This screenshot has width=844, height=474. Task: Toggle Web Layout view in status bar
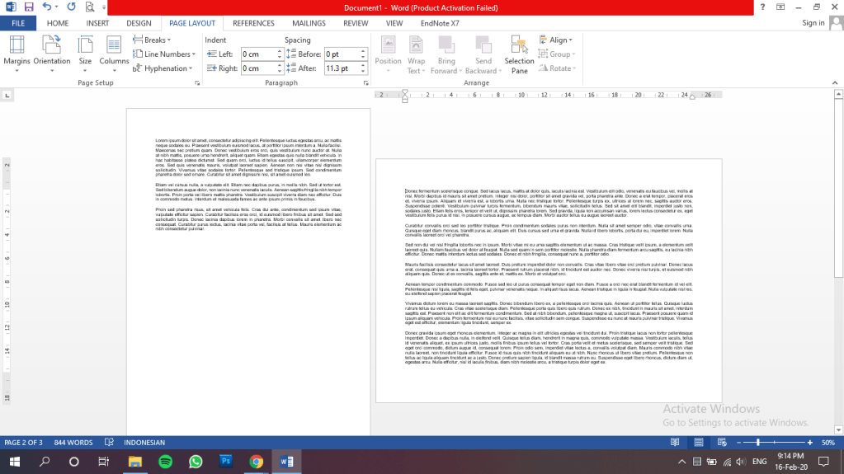point(719,443)
